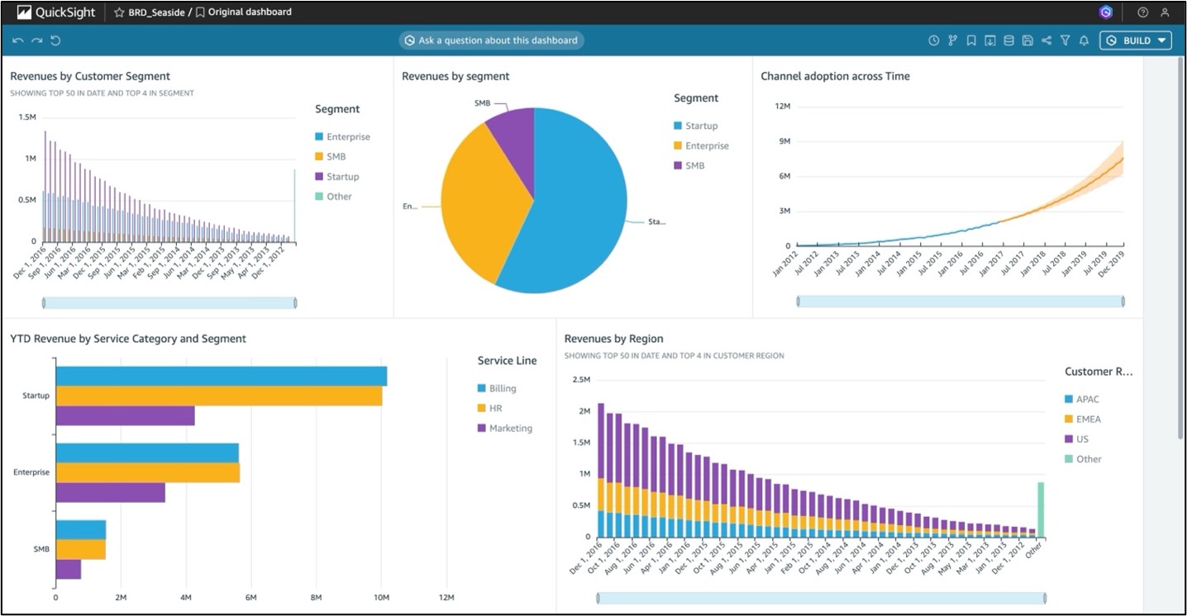Click the Startup Billing bar
1187x616 pixels.
coord(222,376)
